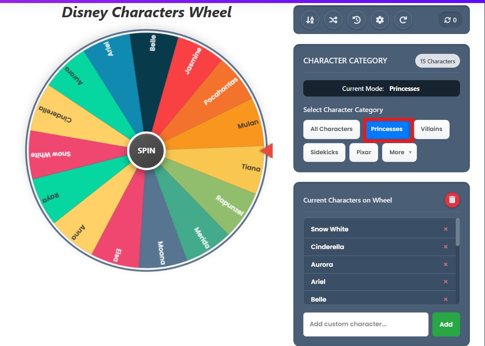
Task: Select the Pixar category
Action: [364, 152]
